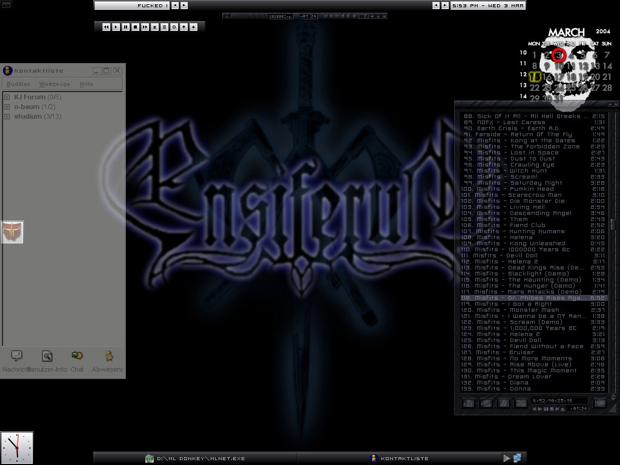This screenshot has height=465, width=620.
Task: Click the stop button in the top toolbar
Action: coord(135,27)
